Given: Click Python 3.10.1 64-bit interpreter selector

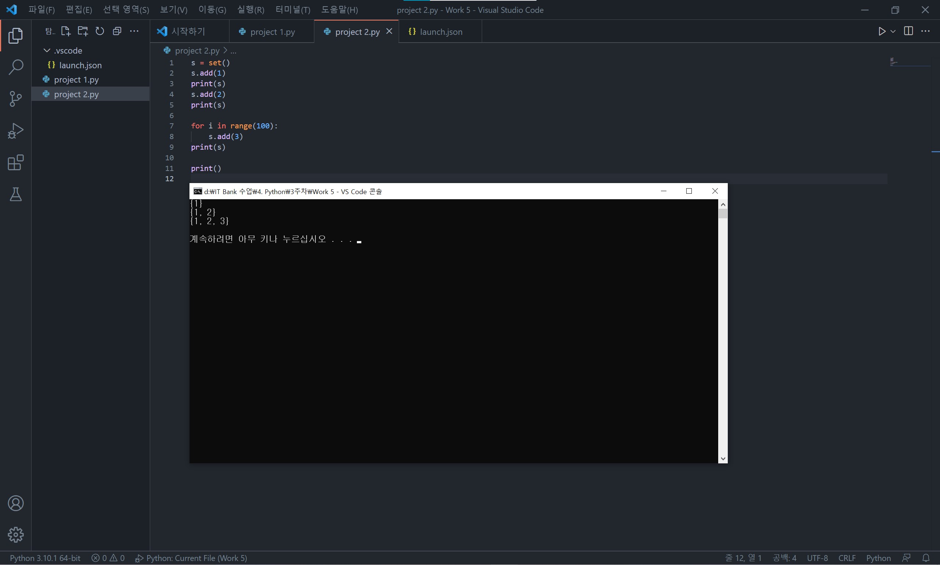Looking at the screenshot, I should point(45,558).
